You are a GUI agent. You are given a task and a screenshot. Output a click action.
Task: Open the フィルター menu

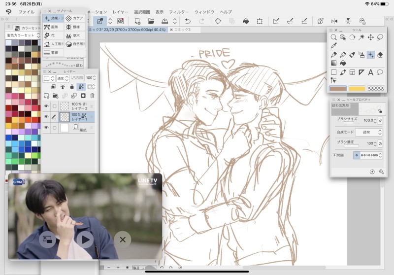click(179, 11)
